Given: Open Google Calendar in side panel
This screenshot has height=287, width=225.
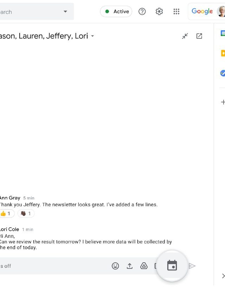Looking at the screenshot, I should [x=223, y=33].
